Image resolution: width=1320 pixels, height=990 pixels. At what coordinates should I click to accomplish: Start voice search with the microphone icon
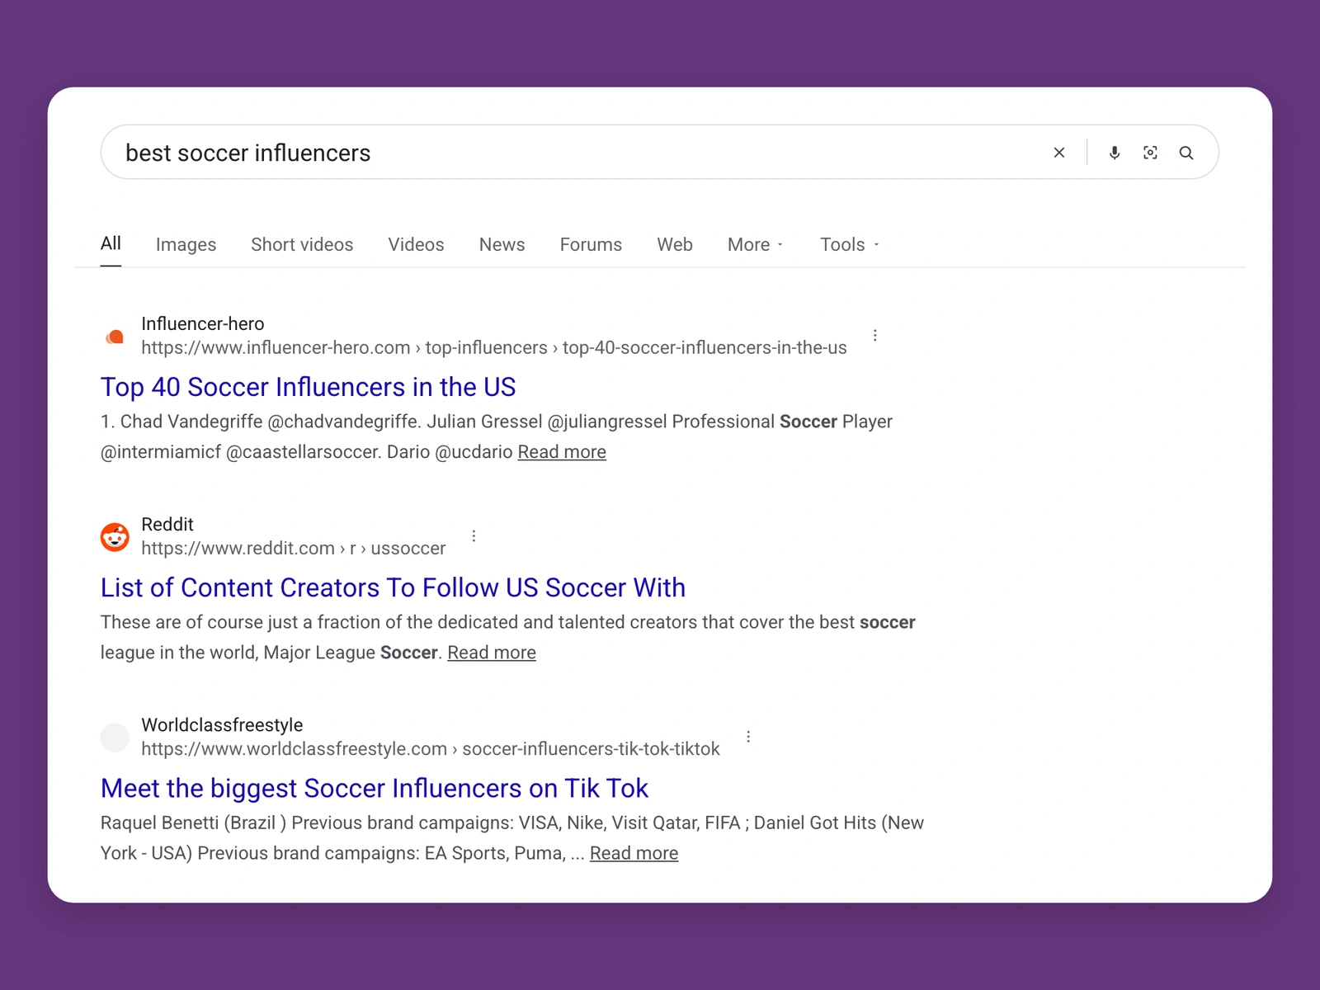pyautogui.click(x=1115, y=153)
